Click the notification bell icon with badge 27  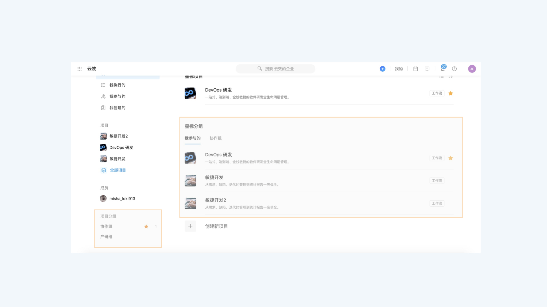pyautogui.click(x=442, y=69)
